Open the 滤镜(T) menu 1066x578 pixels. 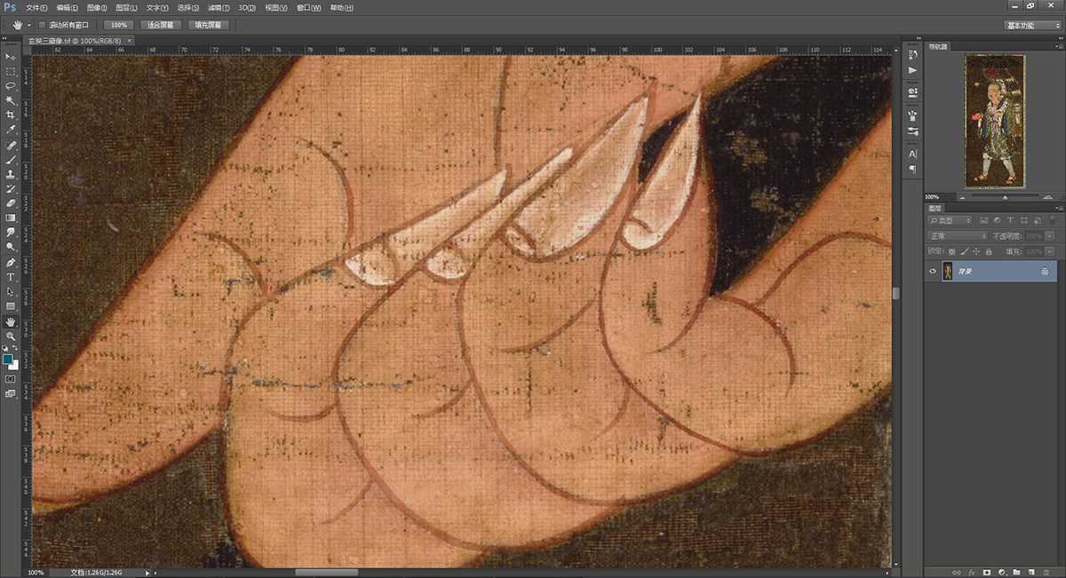pyautogui.click(x=218, y=7)
